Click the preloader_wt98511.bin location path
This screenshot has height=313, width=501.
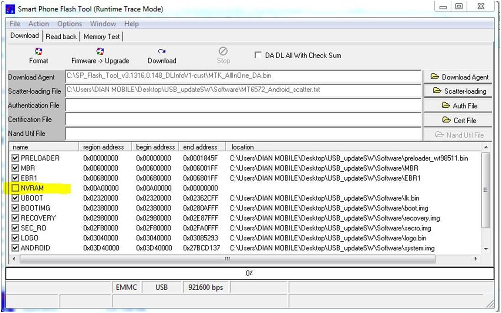tap(349, 158)
